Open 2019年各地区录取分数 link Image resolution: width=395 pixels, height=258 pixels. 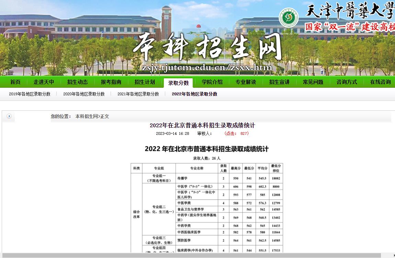(x=30, y=94)
